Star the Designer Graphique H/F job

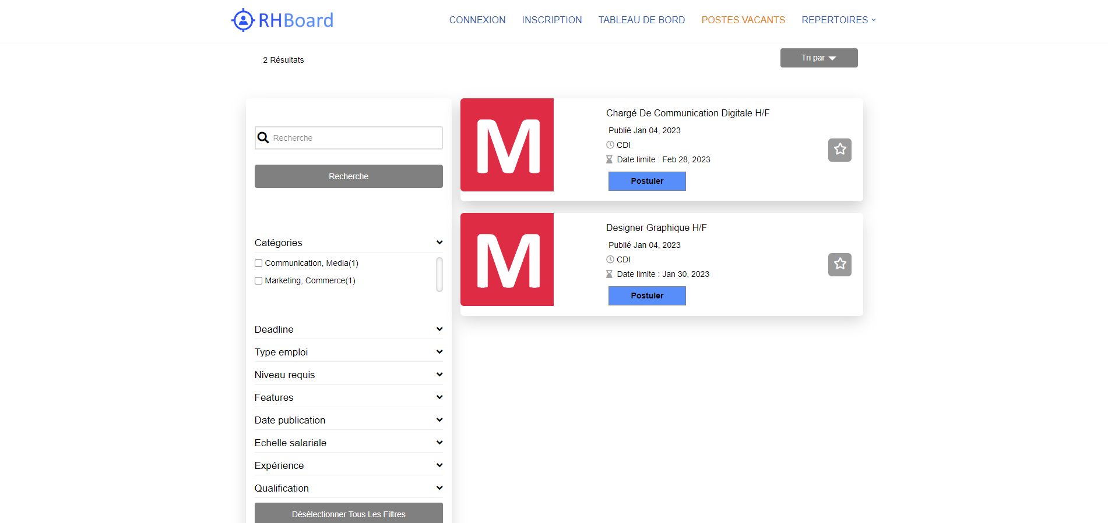click(839, 265)
